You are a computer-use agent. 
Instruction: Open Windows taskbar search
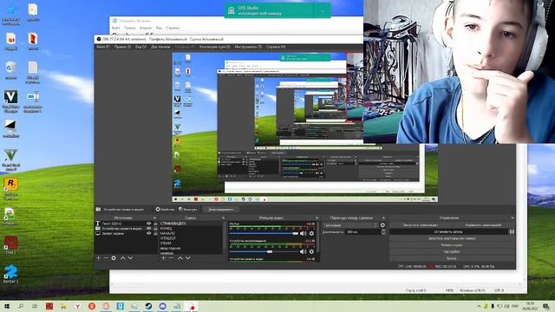[x=21, y=306]
